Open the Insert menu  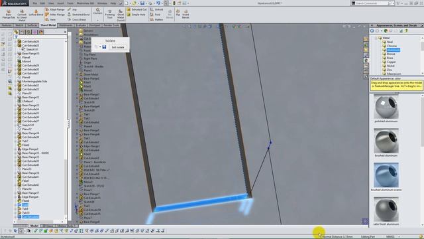click(x=60, y=3)
